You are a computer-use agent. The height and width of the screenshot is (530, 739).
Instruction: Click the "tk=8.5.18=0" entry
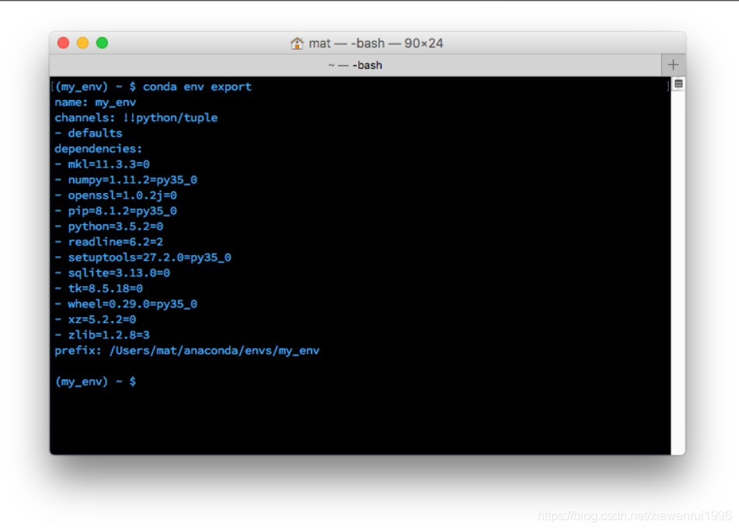tap(105, 289)
